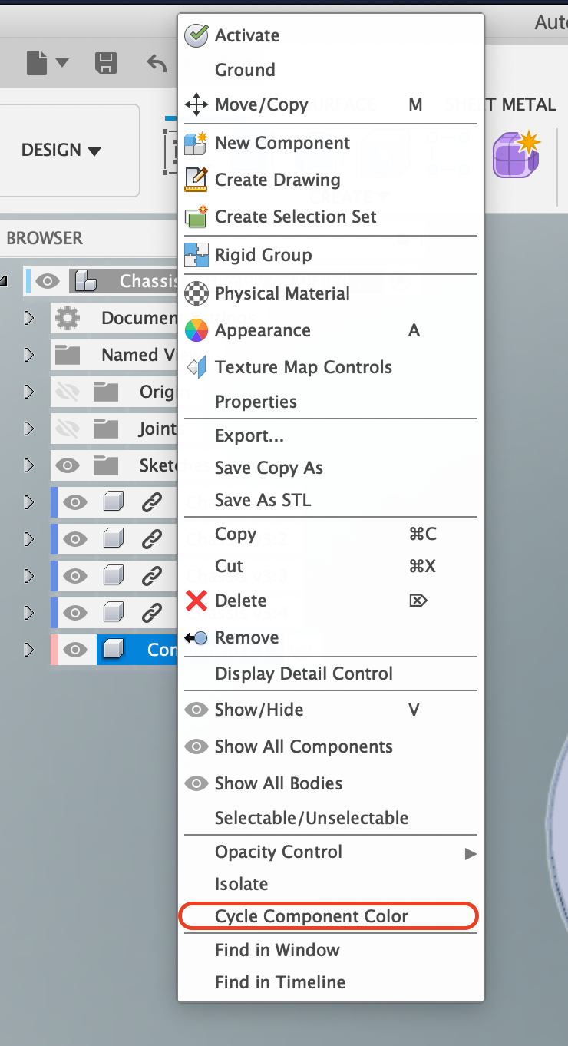Open the Opacity Control submenu
This screenshot has height=1046, width=568.
tap(331, 852)
